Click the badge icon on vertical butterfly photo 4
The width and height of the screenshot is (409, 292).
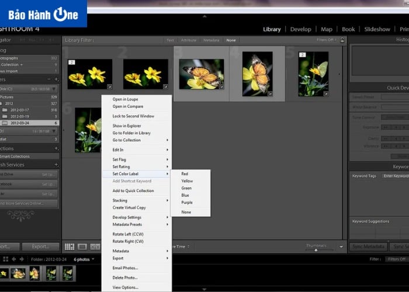270,93
